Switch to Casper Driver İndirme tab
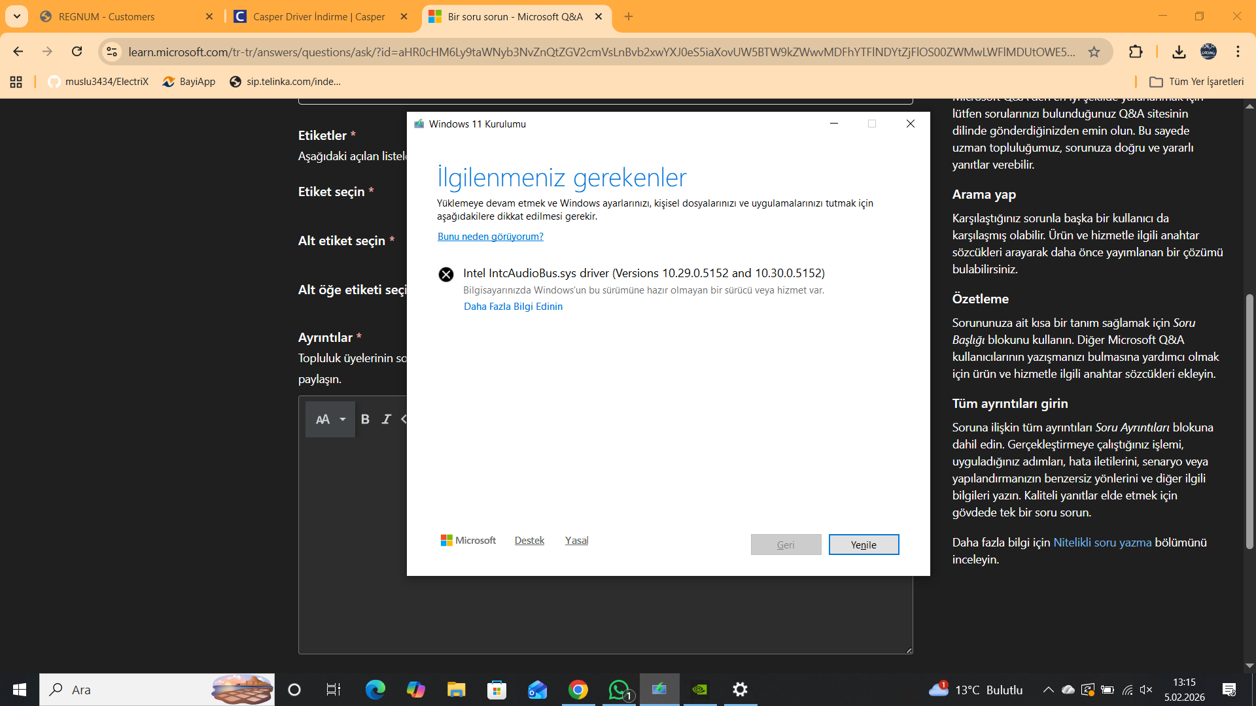Screen dimensions: 1256x706 tap(321, 16)
